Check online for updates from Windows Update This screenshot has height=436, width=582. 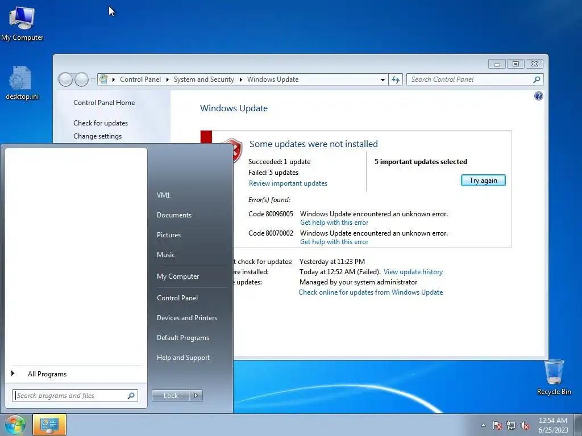click(x=371, y=292)
